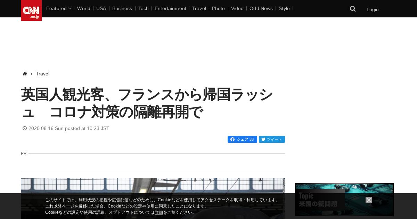Go to Odd News section
The height and width of the screenshot is (219, 417).
[x=261, y=8]
